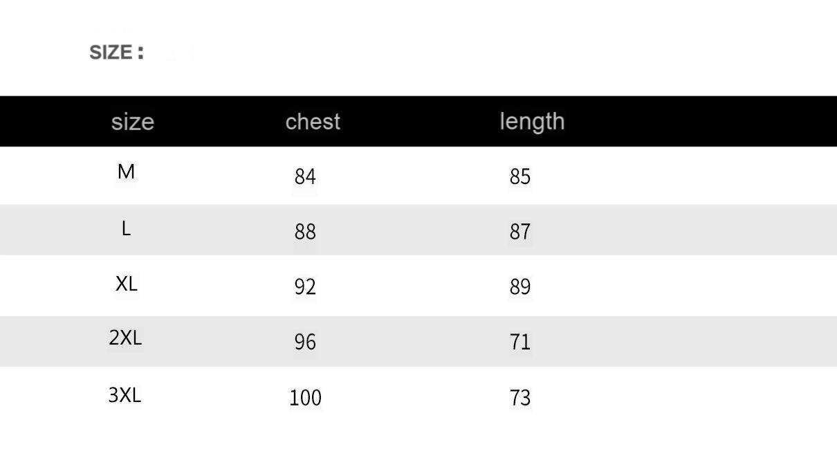This screenshot has height=456, width=837.
Task: Click chest value 96
Action: pyautogui.click(x=305, y=342)
